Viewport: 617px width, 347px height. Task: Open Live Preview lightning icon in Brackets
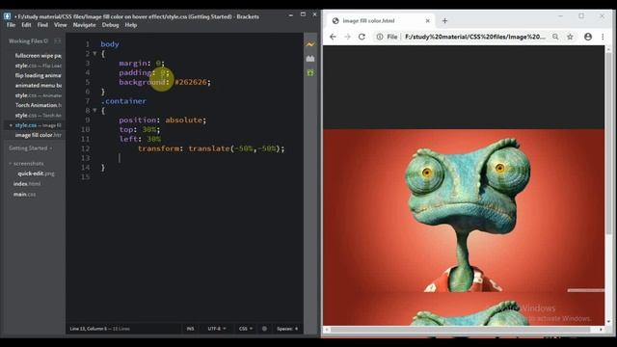pyautogui.click(x=310, y=44)
